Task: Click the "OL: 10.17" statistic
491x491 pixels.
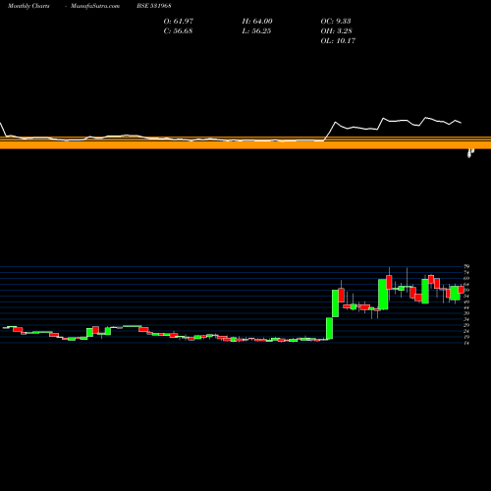Action: click(338, 40)
